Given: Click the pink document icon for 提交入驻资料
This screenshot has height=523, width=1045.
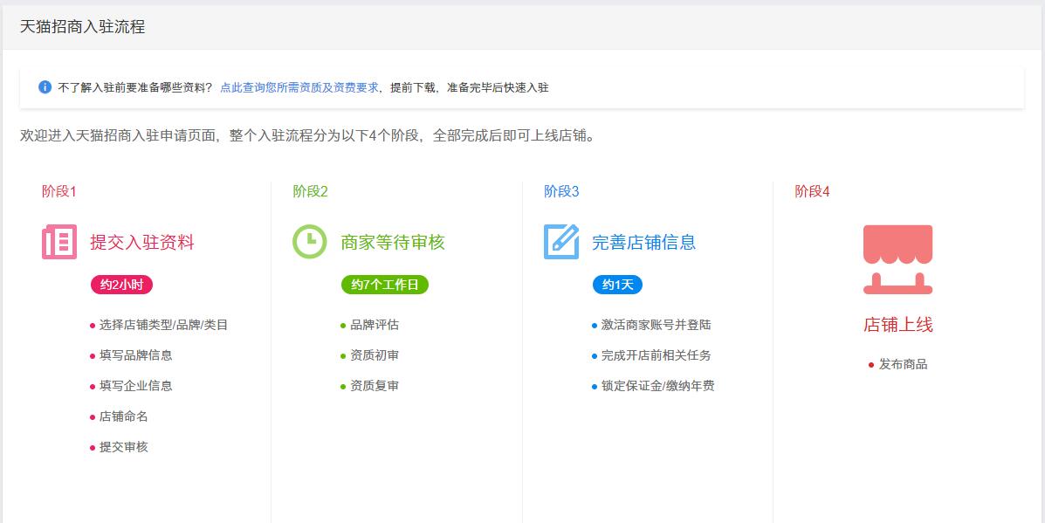Looking at the screenshot, I should pos(59,242).
